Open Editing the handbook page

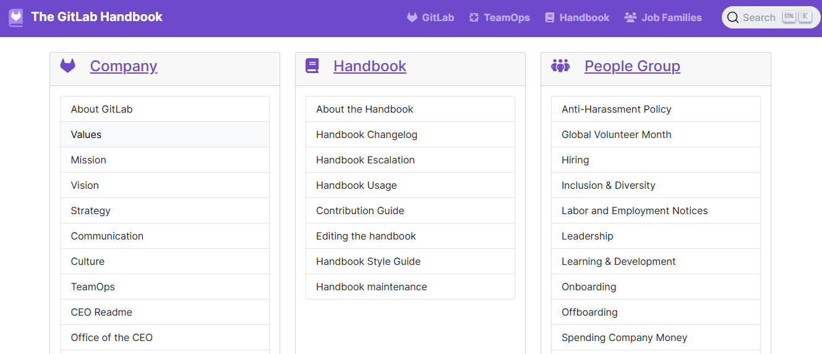coord(410,236)
